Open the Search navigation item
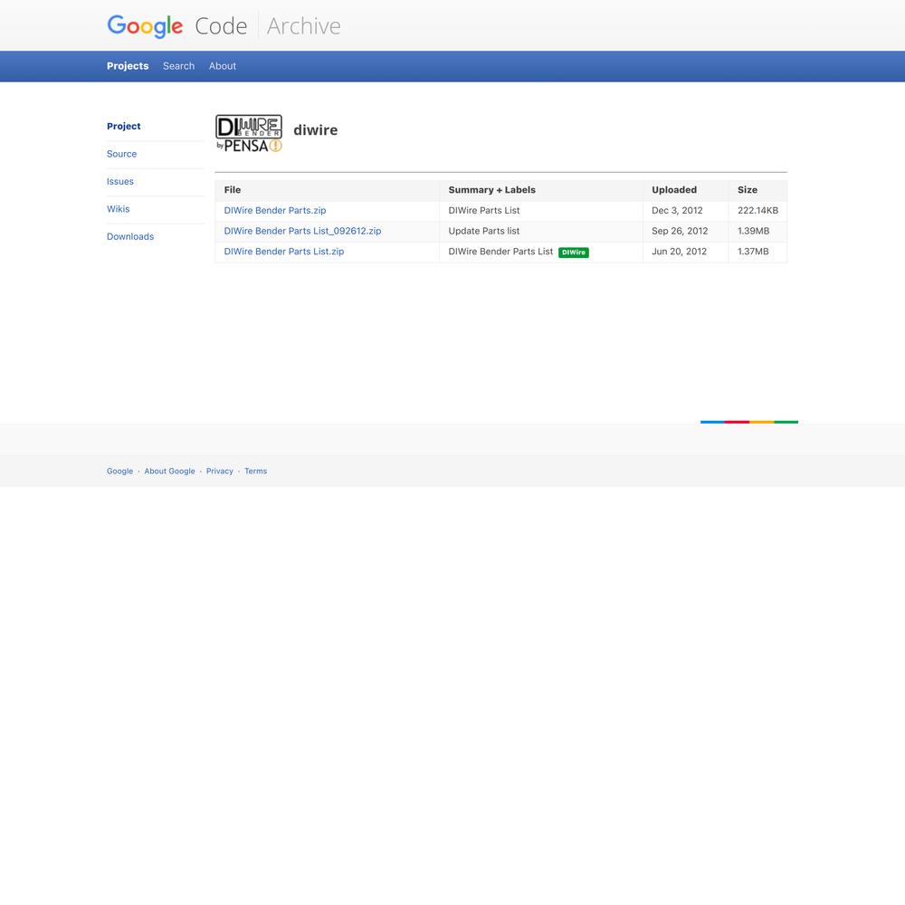Image resolution: width=905 pixels, height=905 pixels. [178, 66]
